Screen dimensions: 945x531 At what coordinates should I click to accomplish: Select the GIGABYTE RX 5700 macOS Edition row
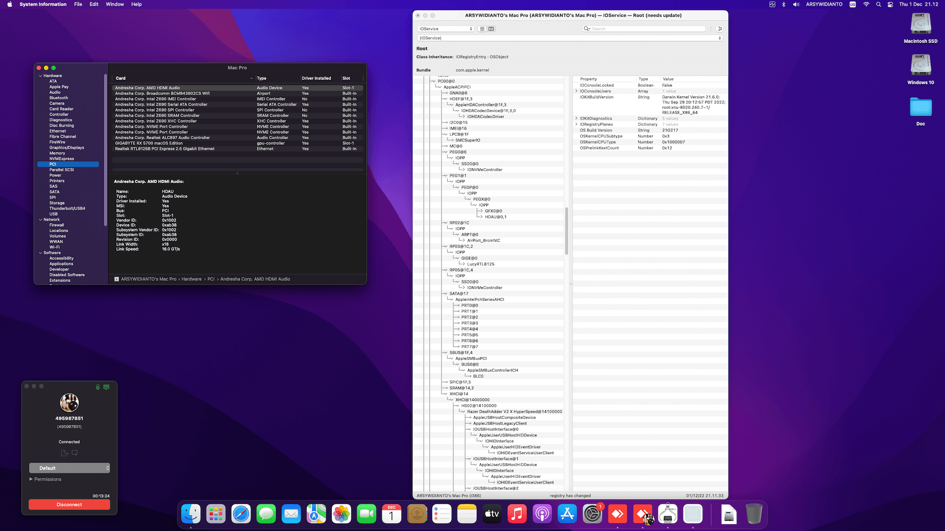(238, 144)
